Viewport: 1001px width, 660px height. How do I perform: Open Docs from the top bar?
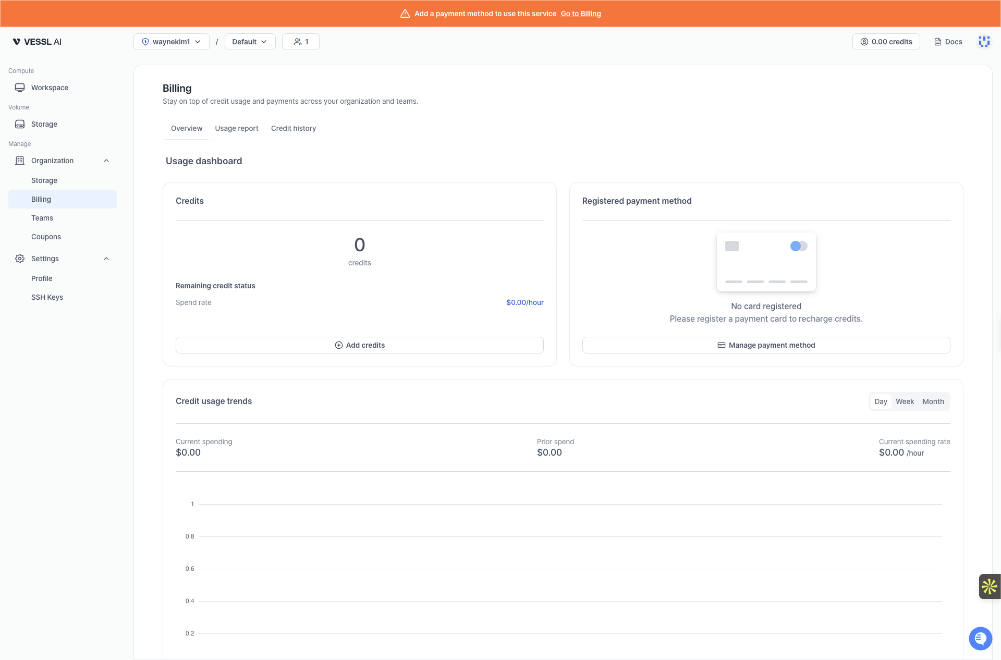pyautogui.click(x=948, y=42)
